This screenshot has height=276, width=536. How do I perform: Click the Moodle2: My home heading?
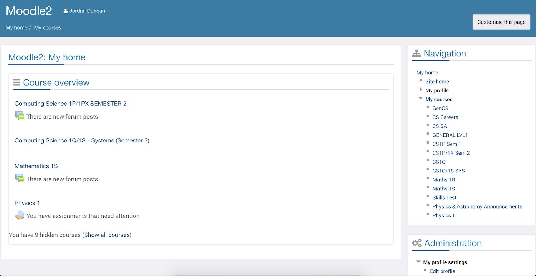pyautogui.click(x=47, y=57)
